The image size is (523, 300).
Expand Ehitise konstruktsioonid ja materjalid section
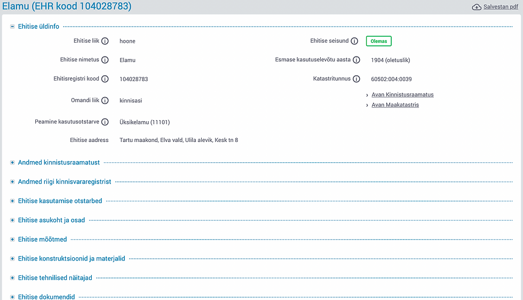(12, 258)
